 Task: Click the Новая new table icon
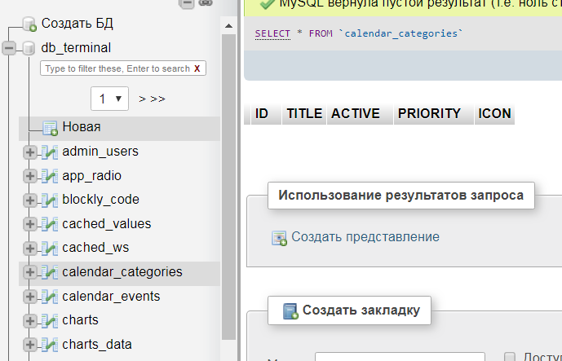click(50, 128)
